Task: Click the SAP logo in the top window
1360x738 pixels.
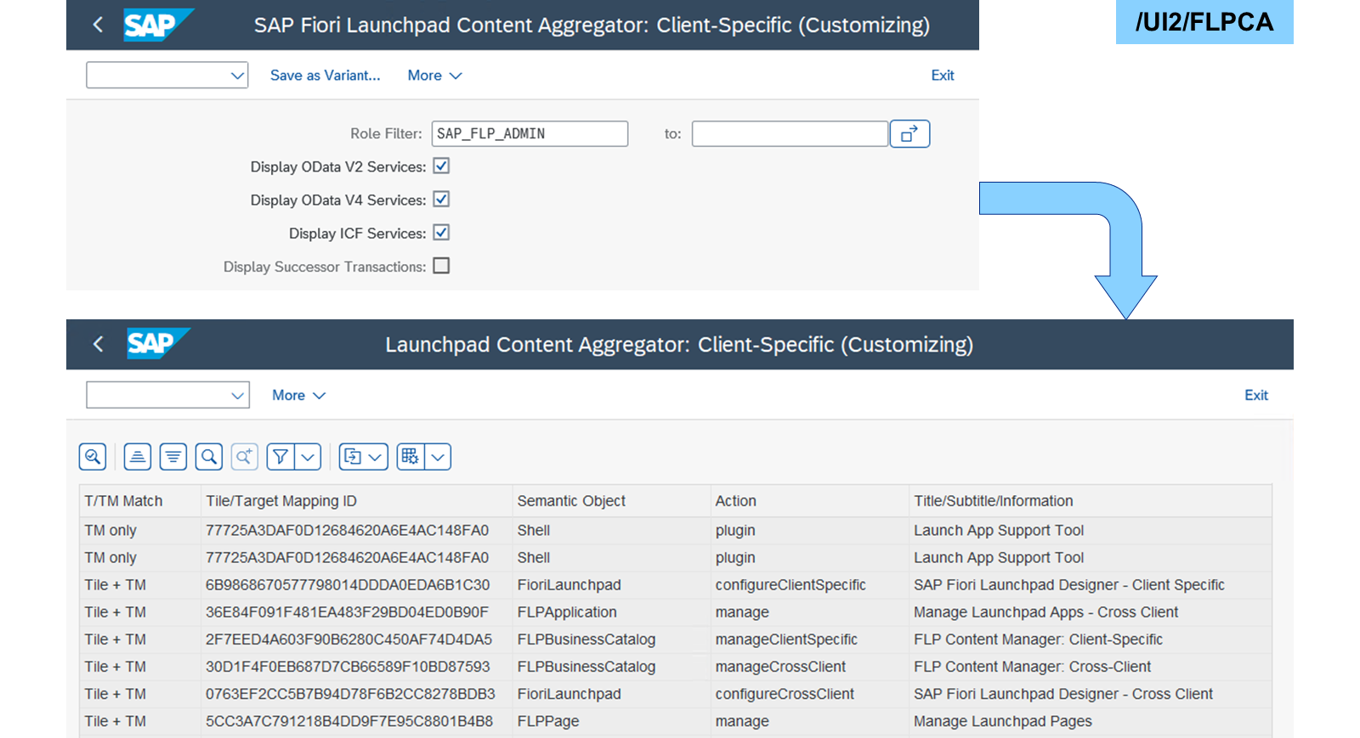Action: [x=158, y=25]
